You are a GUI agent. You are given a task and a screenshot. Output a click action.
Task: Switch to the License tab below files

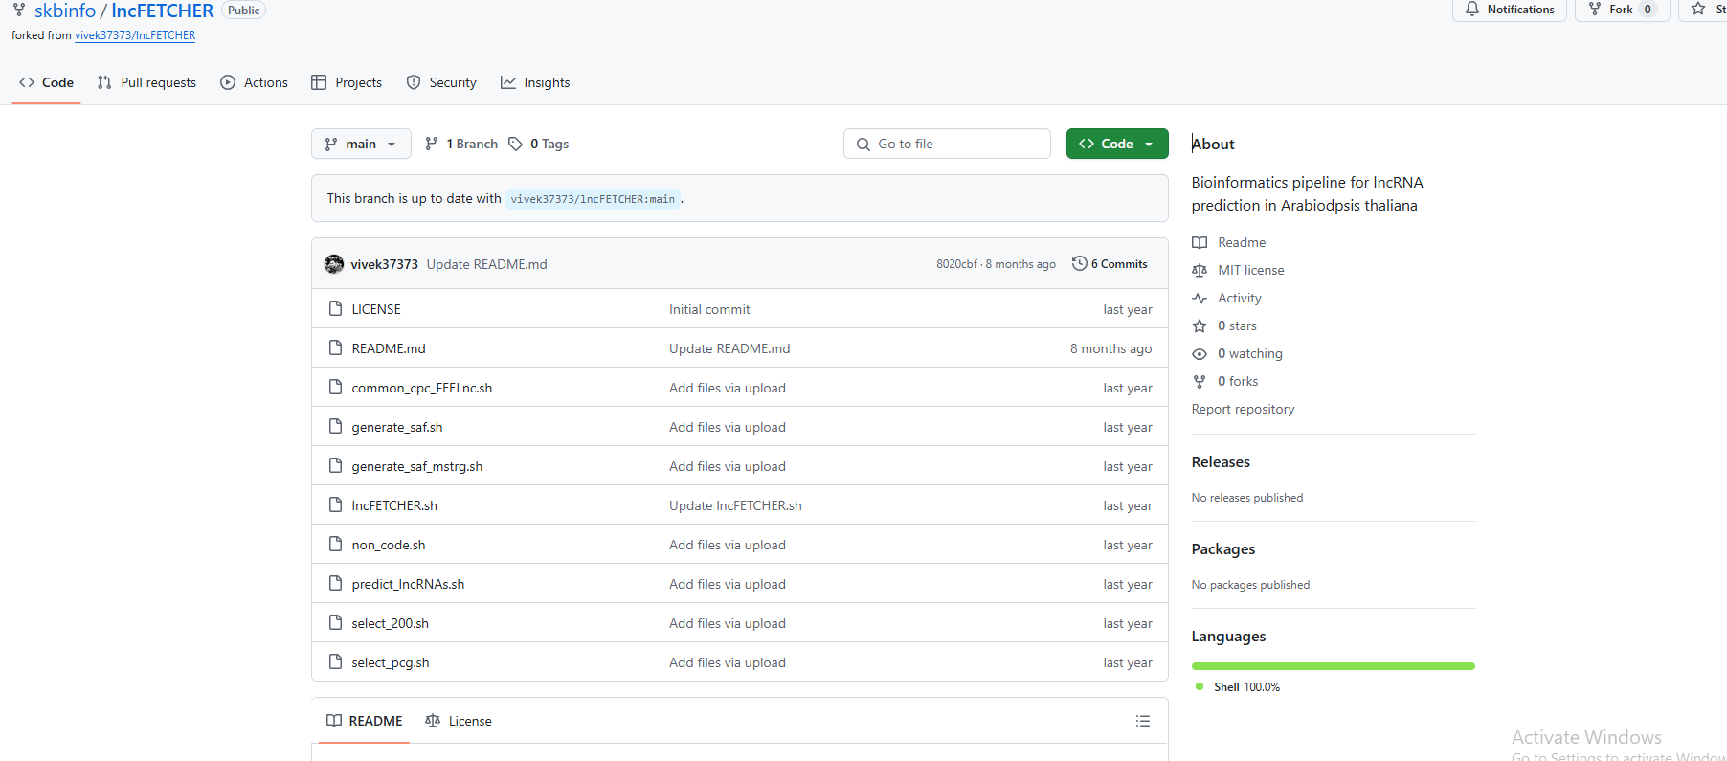459,721
